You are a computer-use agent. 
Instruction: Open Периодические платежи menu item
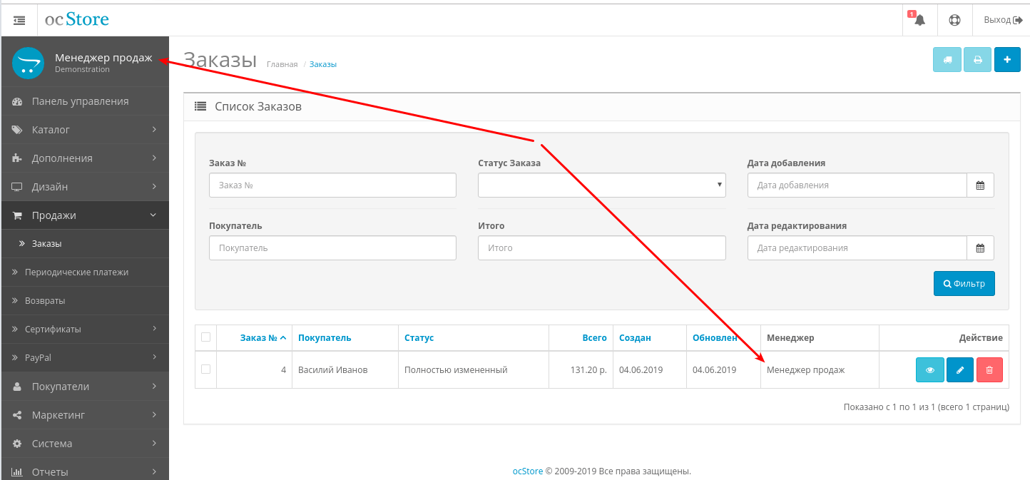[x=84, y=272]
